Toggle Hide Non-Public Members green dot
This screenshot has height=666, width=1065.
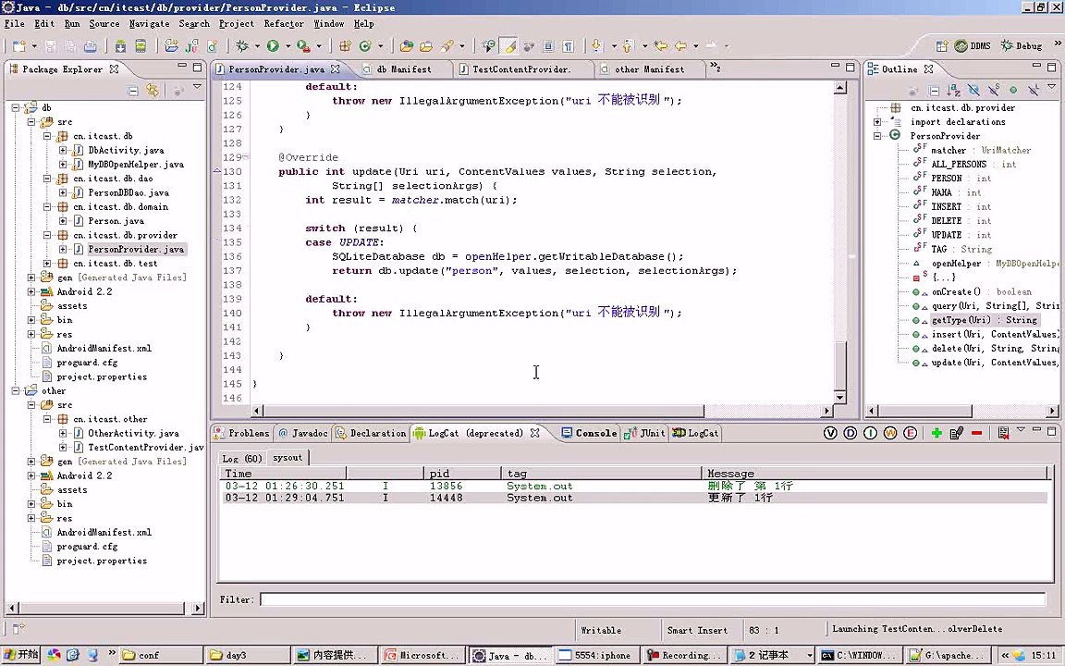click(1013, 91)
